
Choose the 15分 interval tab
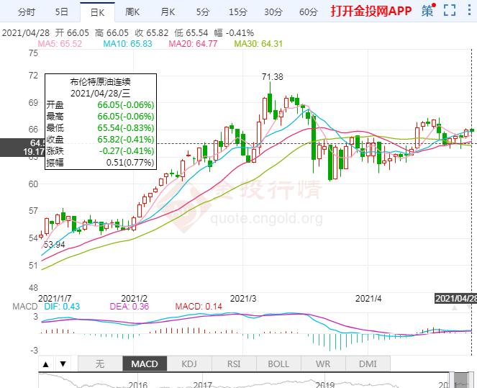click(x=237, y=12)
